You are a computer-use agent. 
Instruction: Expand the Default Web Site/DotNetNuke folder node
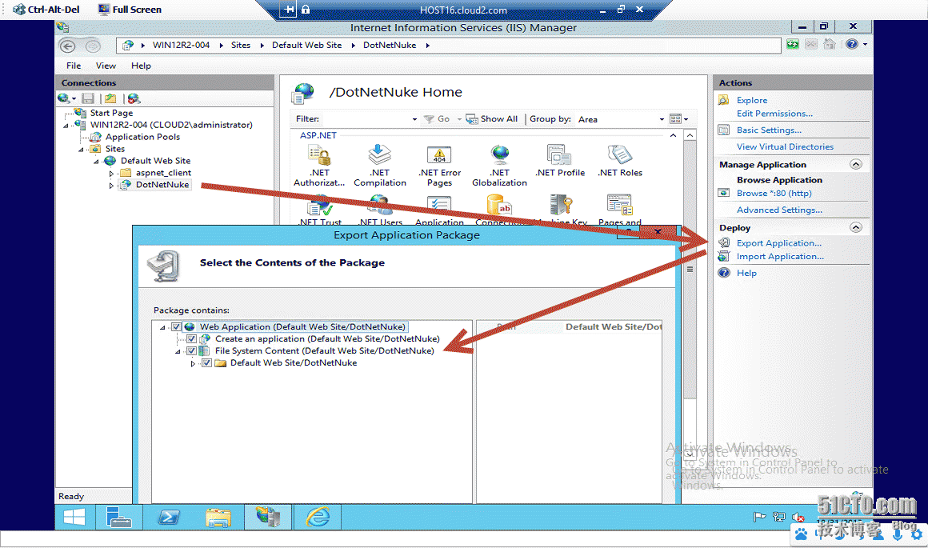193,363
